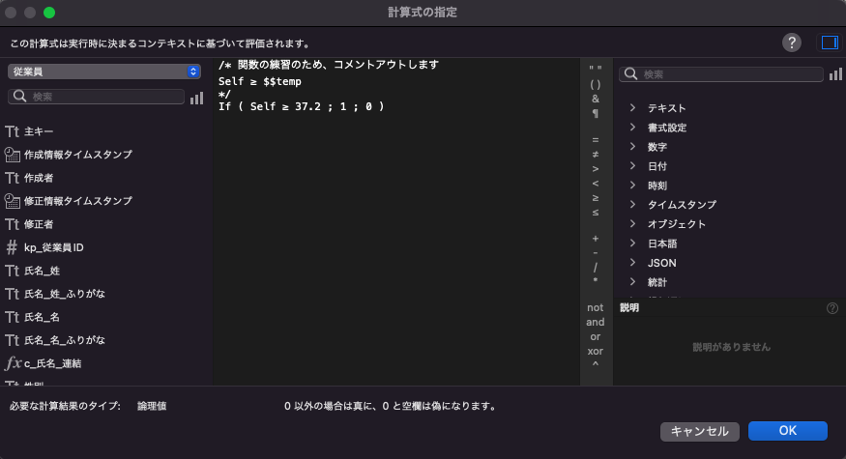Click field list sort bars icon
This screenshot has width=846, height=459.
click(x=197, y=98)
